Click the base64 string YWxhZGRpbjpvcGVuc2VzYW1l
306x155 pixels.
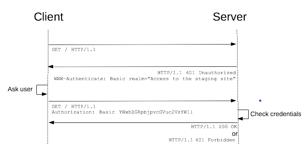pos(156,112)
